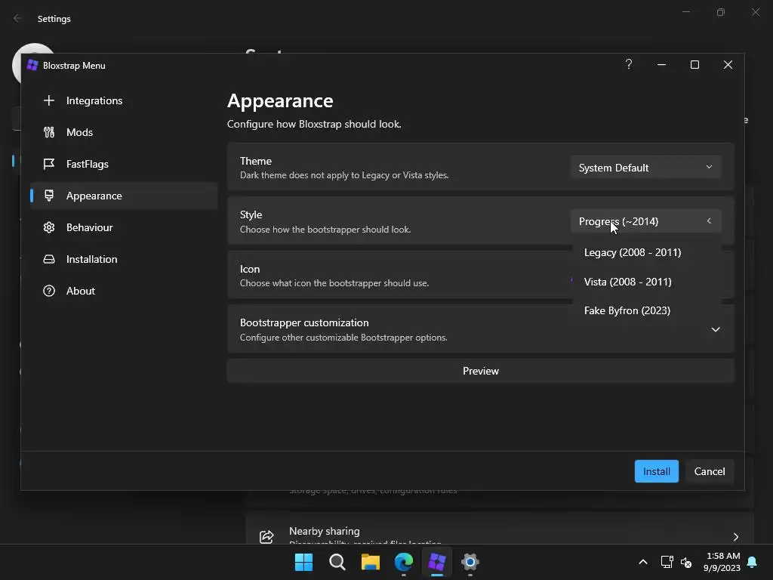Go to Integrations page
The height and width of the screenshot is (580, 773).
click(x=123, y=100)
